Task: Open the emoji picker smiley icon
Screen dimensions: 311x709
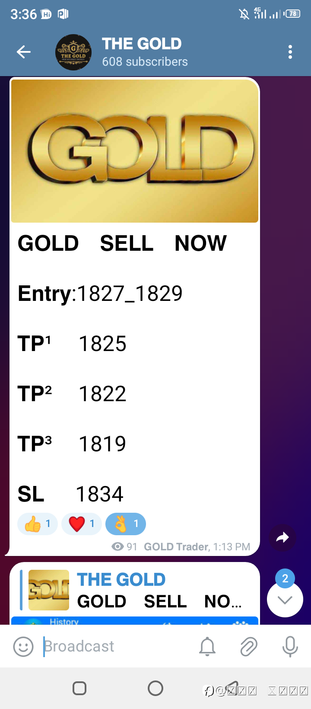Action: pos(23,647)
